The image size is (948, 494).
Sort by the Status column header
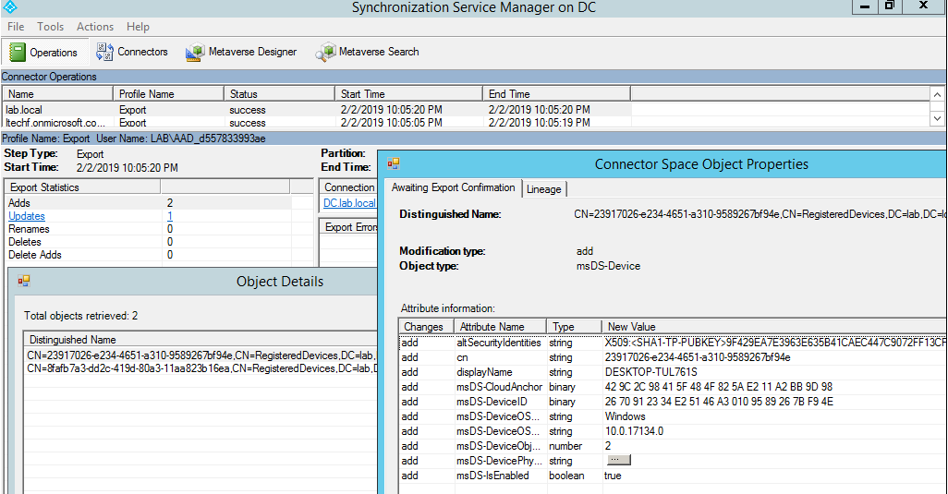[x=244, y=94]
